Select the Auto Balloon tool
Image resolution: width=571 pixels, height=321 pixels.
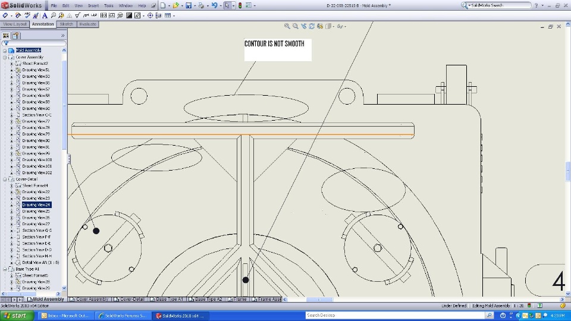pos(61,15)
